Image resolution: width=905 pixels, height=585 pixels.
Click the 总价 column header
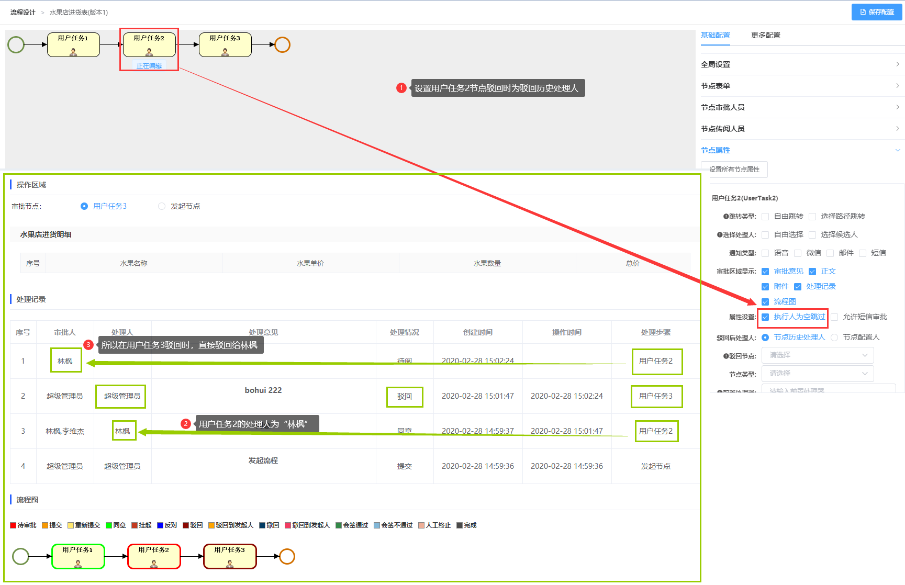click(633, 263)
